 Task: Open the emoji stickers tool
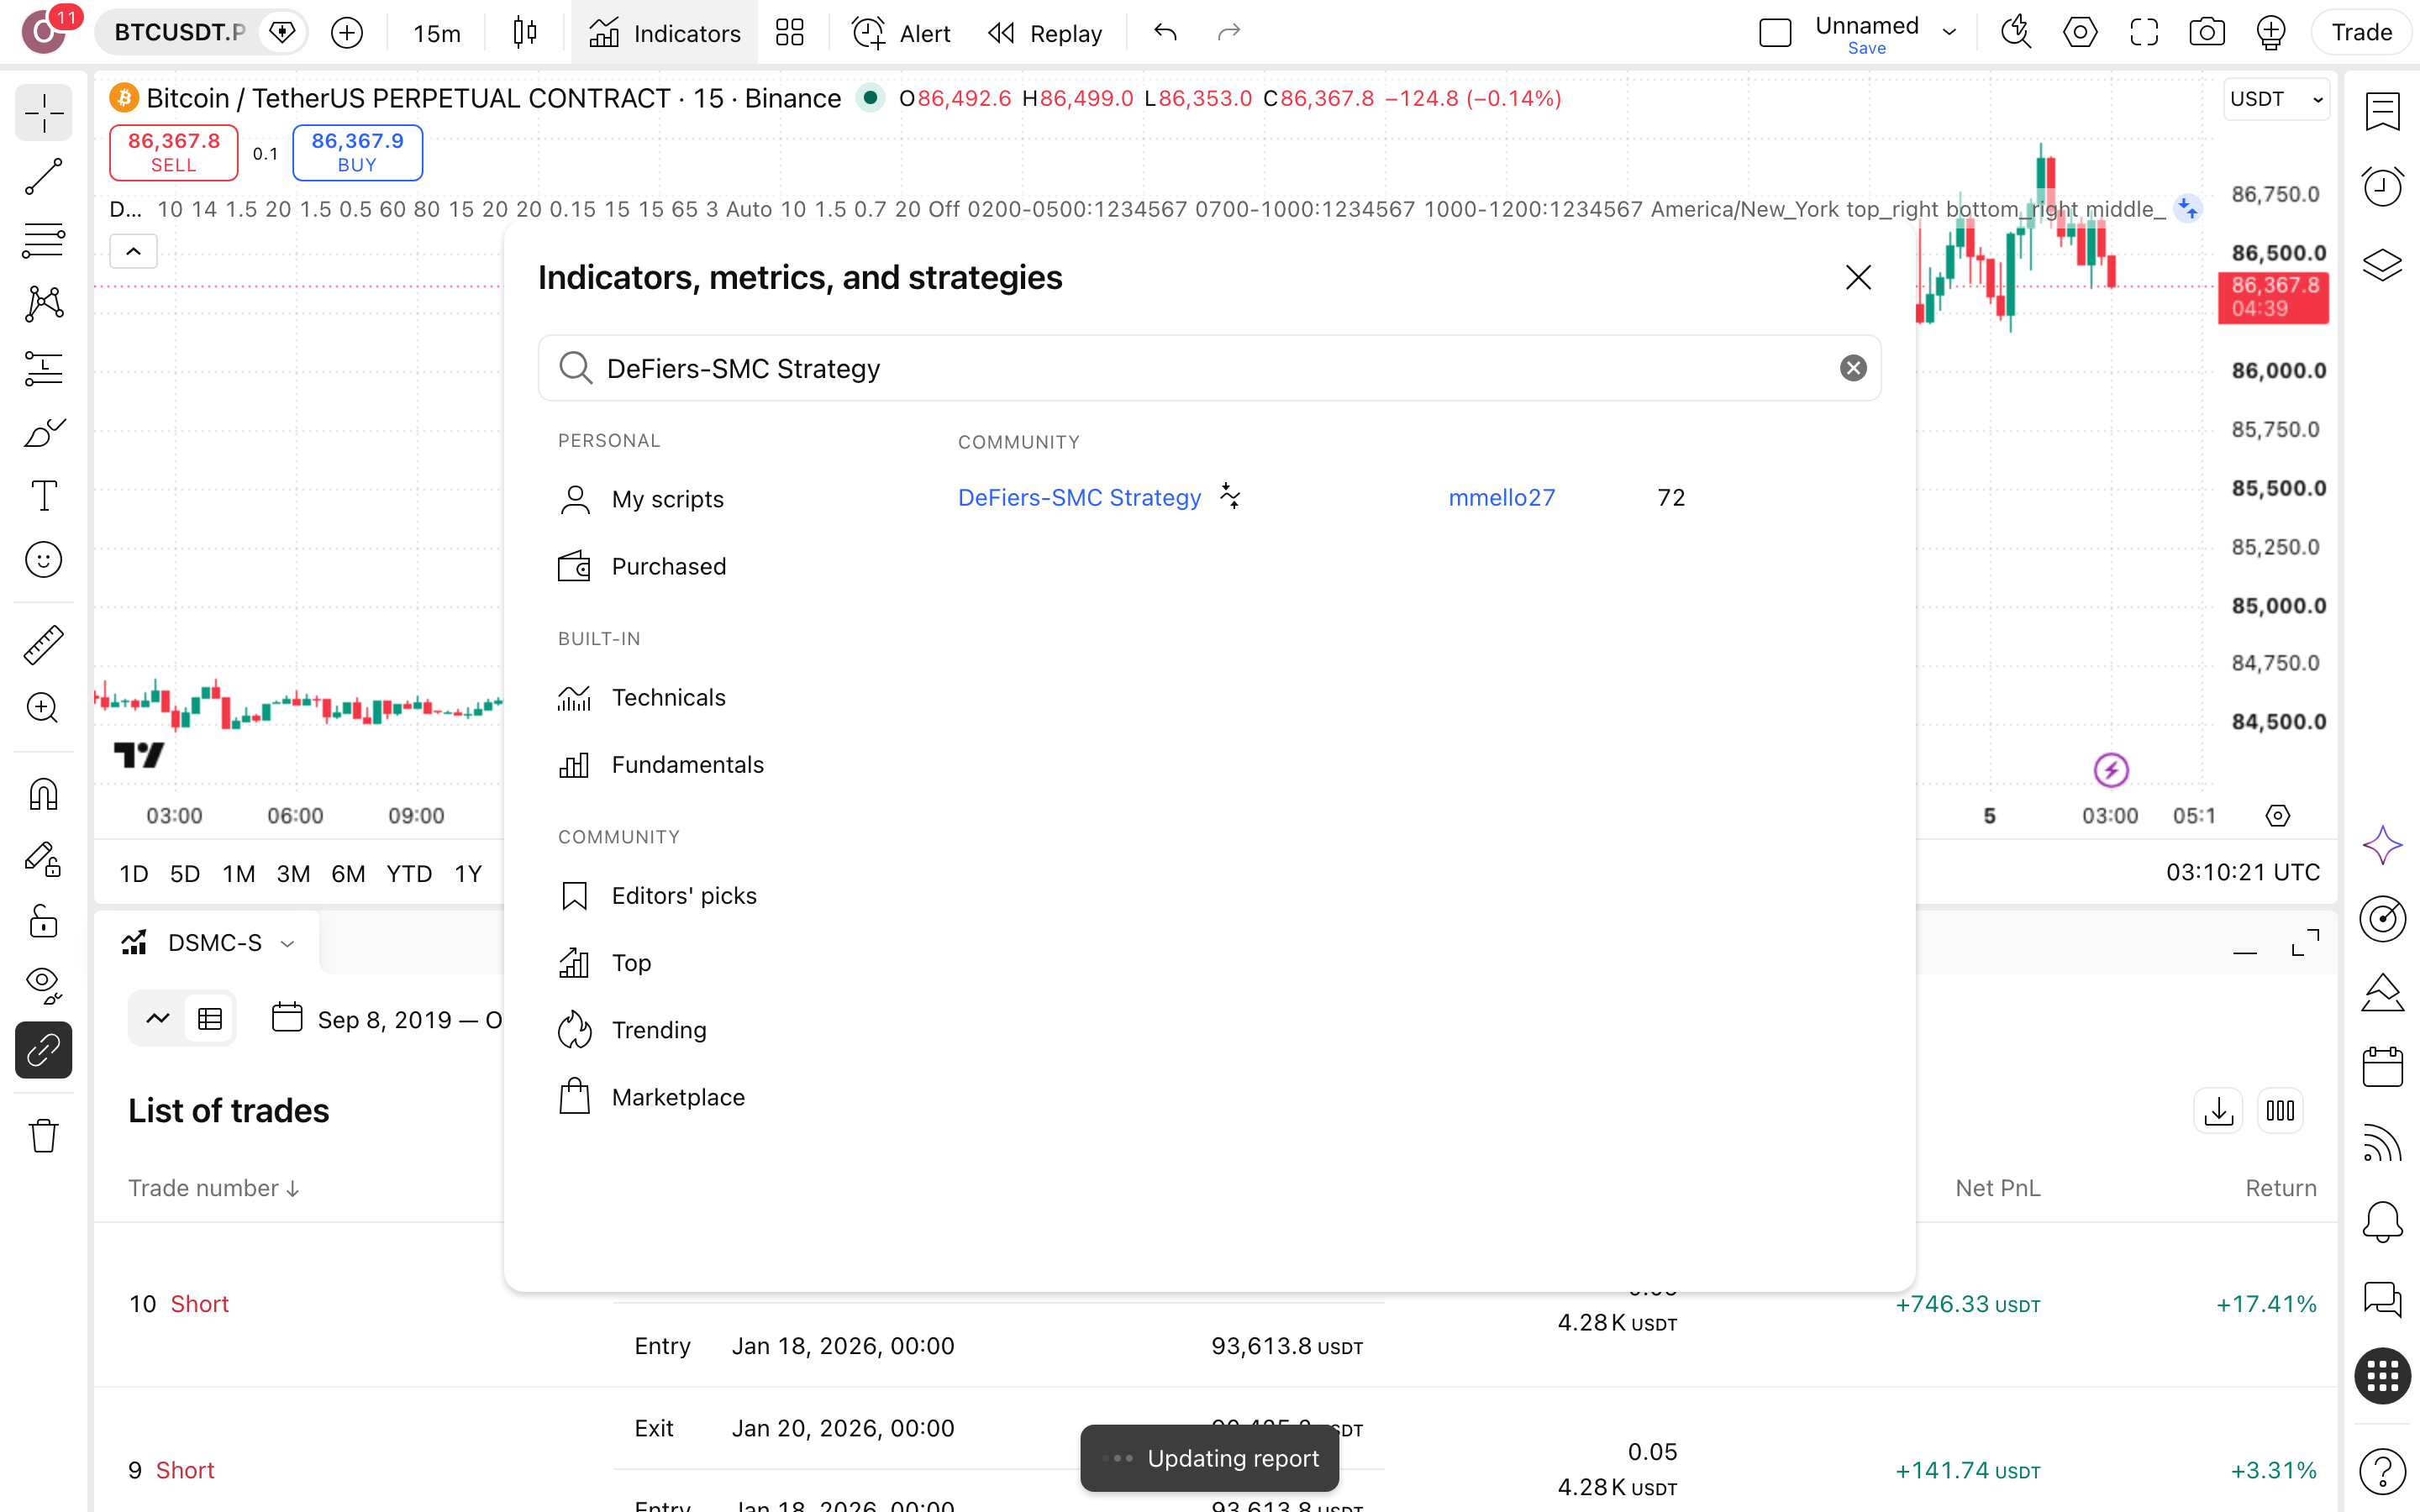[x=43, y=560]
